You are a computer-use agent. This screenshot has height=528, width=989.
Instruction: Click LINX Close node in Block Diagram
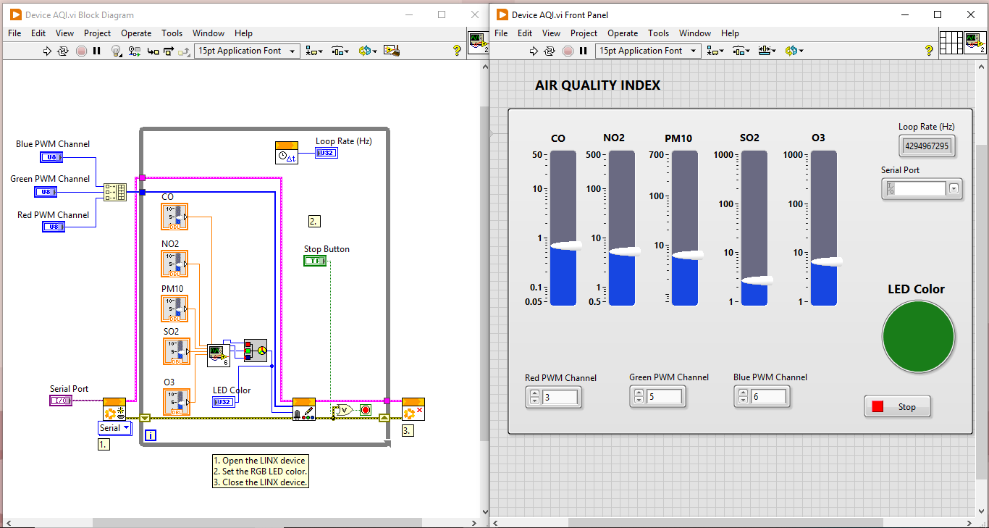413,408
